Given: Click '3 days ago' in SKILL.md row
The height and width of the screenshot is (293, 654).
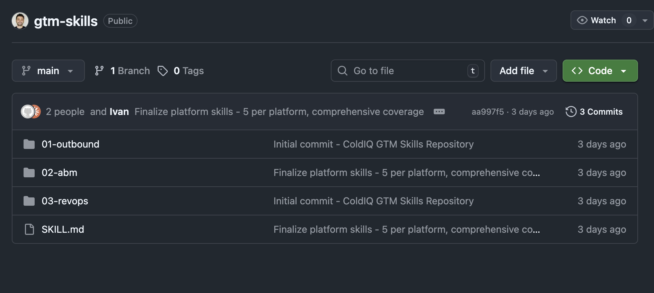Looking at the screenshot, I should (602, 229).
